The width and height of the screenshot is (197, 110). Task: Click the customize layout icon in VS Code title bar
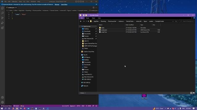tap(83, 2)
